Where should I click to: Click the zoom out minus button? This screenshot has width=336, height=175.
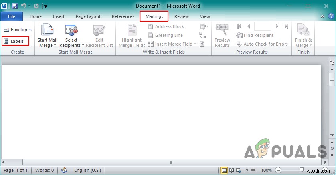pyautogui.click(x=278, y=170)
